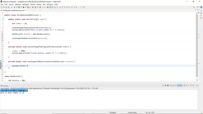Click the console Terminate icon
Image resolution: width=203 pixels, height=114 pixels.
(x=163, y=85)
